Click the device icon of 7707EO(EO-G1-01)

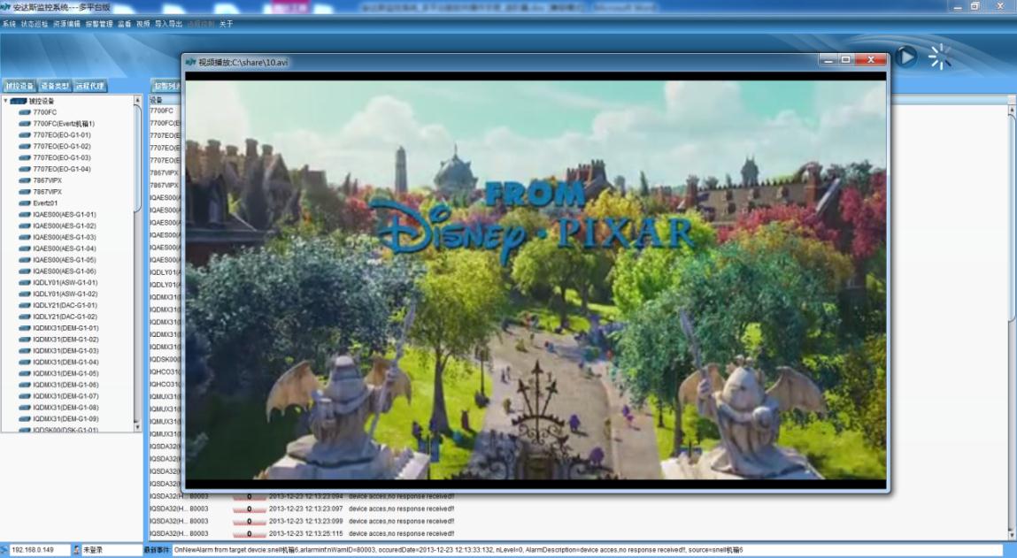coord(25,134)
